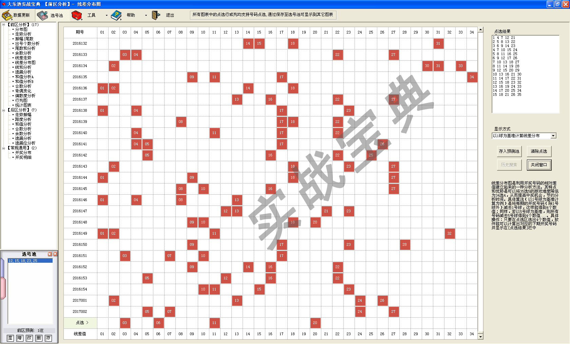Open 跨度分析 tree item
Screen dimensions: 570x344
coord(23,120)
